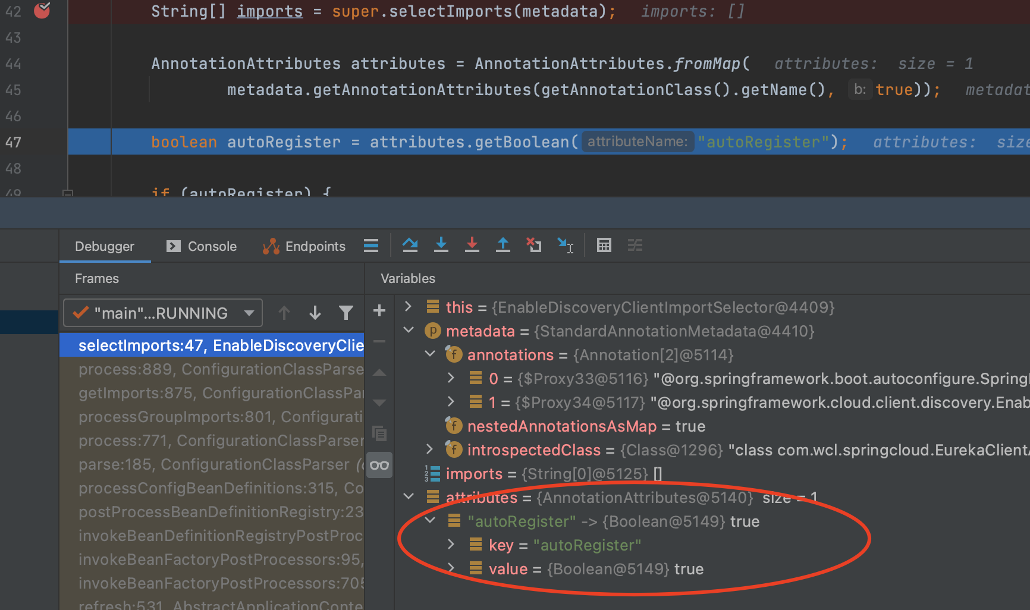
Task: Select the selectImports:47 stack frame
Action: pyautogui.click(x=212, y=345)
